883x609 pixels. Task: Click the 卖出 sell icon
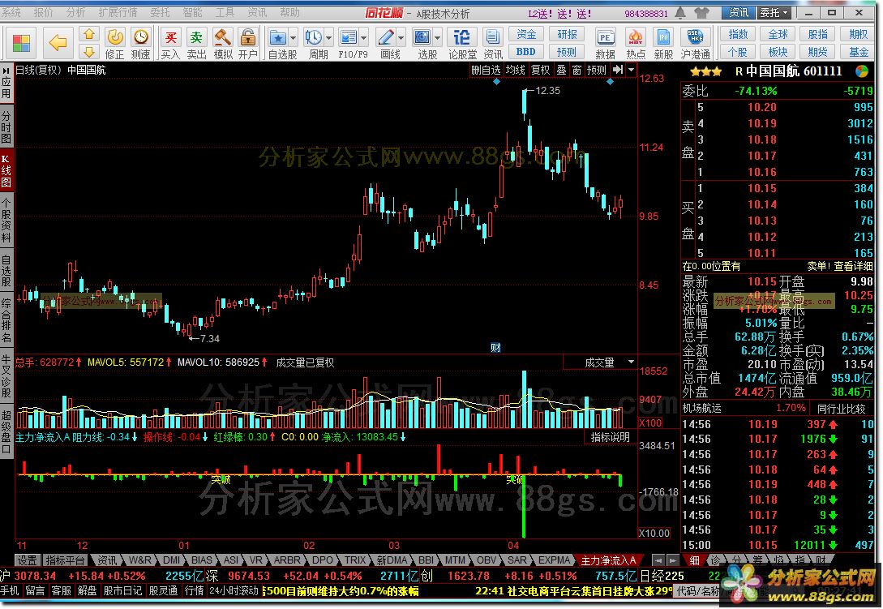[196, 43]
